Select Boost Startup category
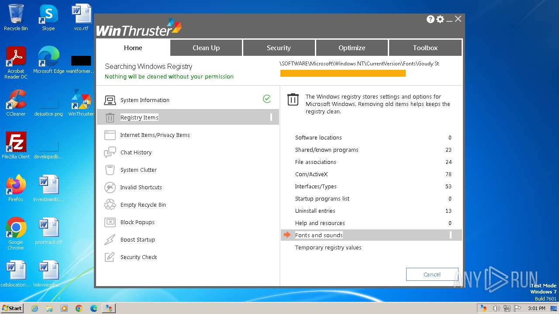The width and height of the screenshot is (559, 314). coord(188,240)
